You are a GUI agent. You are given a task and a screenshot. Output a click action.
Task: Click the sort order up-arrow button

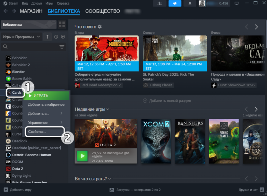click(47, 37)
